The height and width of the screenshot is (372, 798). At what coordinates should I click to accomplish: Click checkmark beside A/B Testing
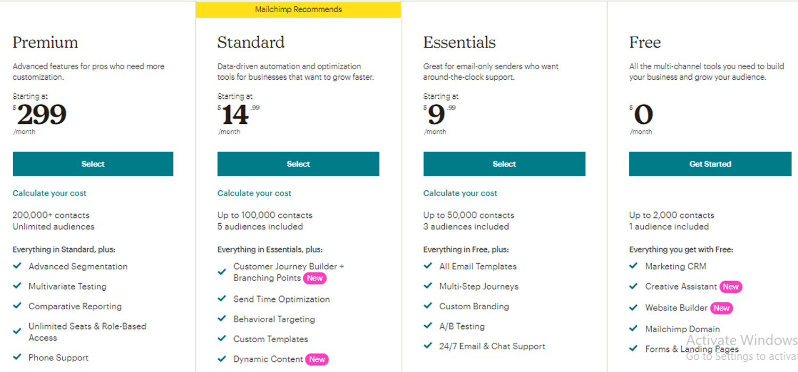pos(428,326)
